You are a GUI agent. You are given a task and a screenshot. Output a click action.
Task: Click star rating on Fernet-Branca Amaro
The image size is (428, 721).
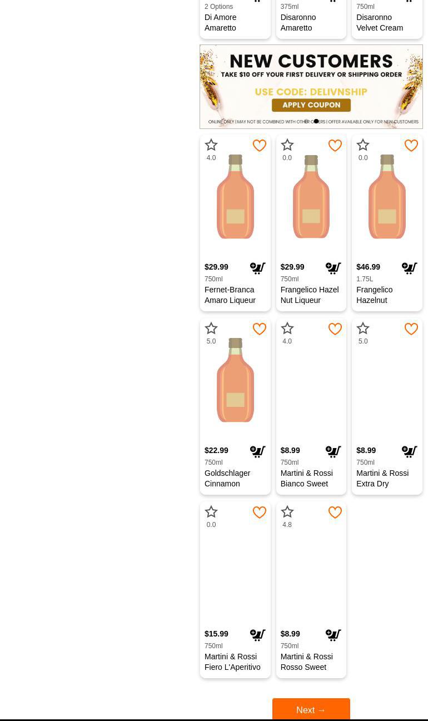[x=211, y=146]
